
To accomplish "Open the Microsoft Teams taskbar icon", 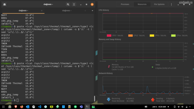I will pos(81,107).
